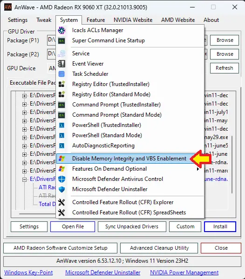Collapse the expanded blue E:\Drivers tree row

[24, 179]
